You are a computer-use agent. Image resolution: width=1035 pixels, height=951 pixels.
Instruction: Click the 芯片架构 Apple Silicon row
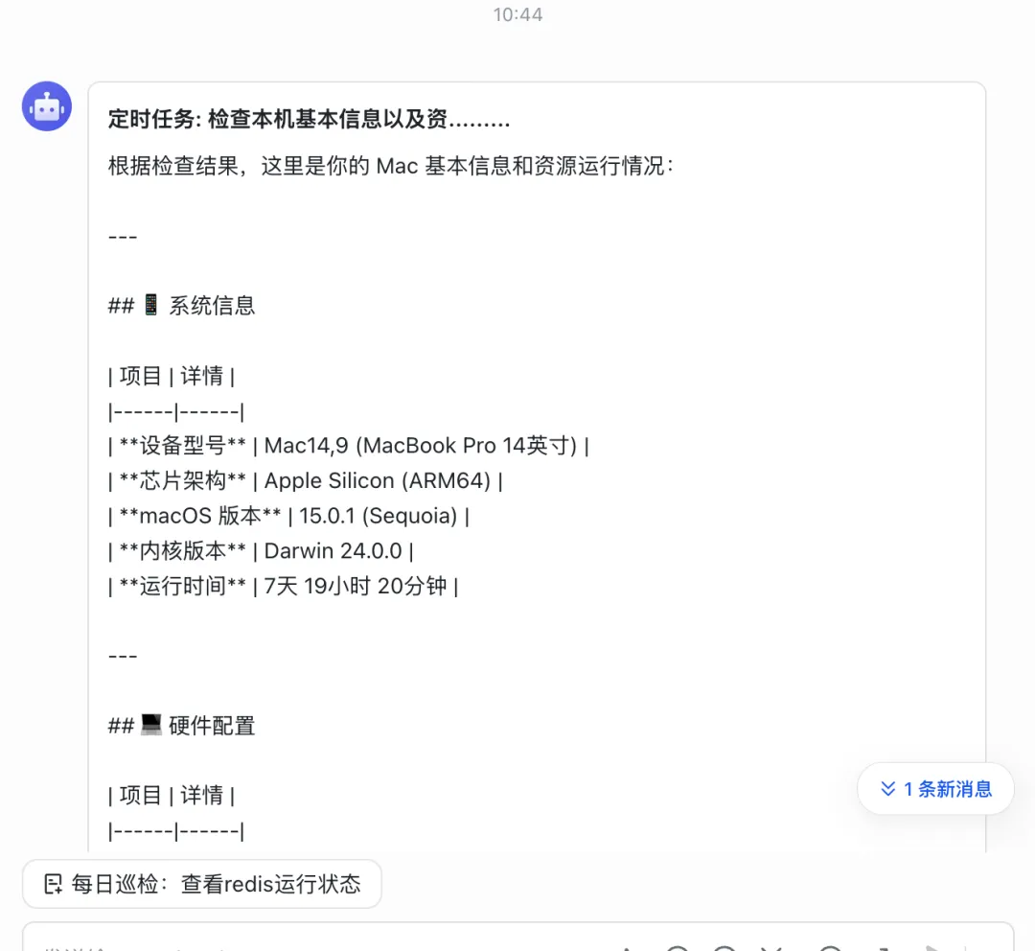click(x=306, y=480)
